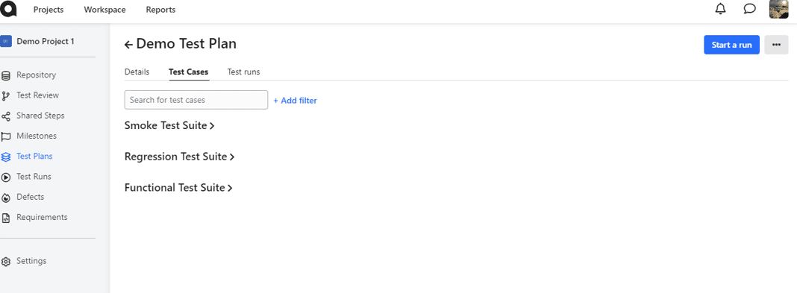Open Repository via its database icon
The height and width of the screenshot is (293, 797).
click(5, 75)
